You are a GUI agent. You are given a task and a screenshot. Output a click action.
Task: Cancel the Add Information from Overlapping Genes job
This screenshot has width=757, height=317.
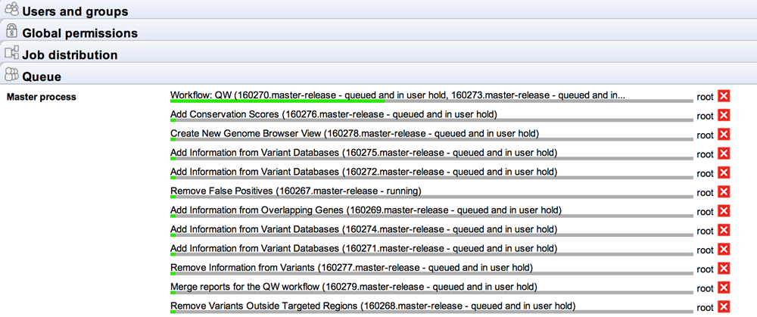[x=723, y=210]
